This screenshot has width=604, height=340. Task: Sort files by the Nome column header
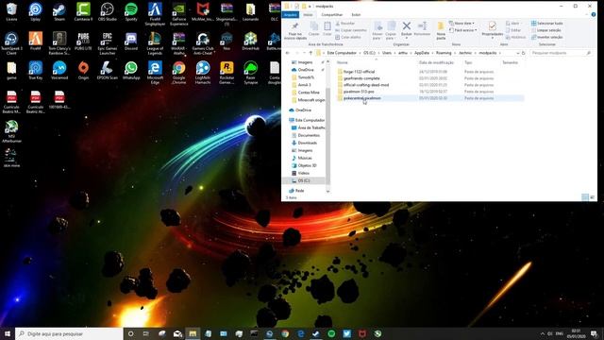343,62
